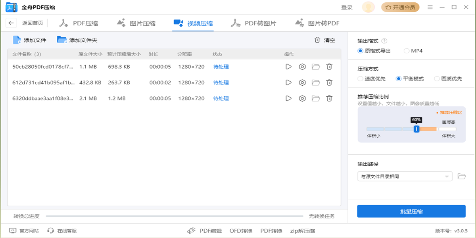Viewport: 476px width, 238px height.
Task: Open the hamburger menu icon
Action: tap(430, 7)
